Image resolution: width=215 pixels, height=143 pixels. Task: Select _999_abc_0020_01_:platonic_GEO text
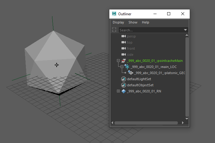click(x=160, y=73)
